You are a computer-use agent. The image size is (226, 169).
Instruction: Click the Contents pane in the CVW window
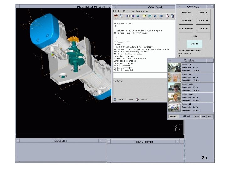pos(140,90)
